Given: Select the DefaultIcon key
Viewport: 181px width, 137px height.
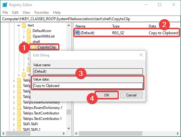Looking at the screenshot, I should [42, 31].
